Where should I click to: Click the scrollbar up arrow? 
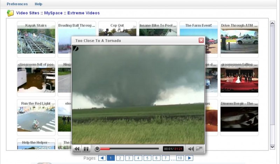coord(272,23)
